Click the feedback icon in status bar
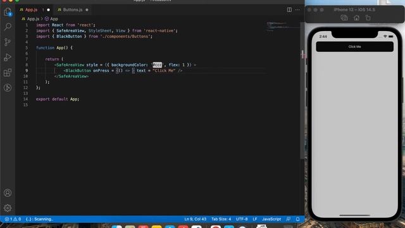This screenshot has height=228, width=405. point(289,219)
